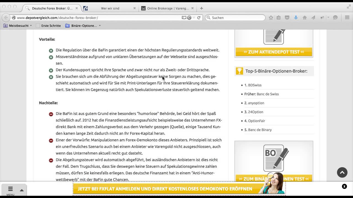Screen dimensions: 353x198
Task: Open the downloads arrow icon
Action: pos(296,18)
